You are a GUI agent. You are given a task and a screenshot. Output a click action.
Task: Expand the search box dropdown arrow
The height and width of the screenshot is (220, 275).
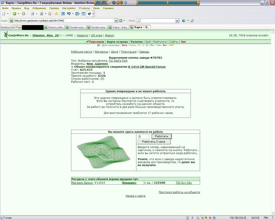[177, 21]
